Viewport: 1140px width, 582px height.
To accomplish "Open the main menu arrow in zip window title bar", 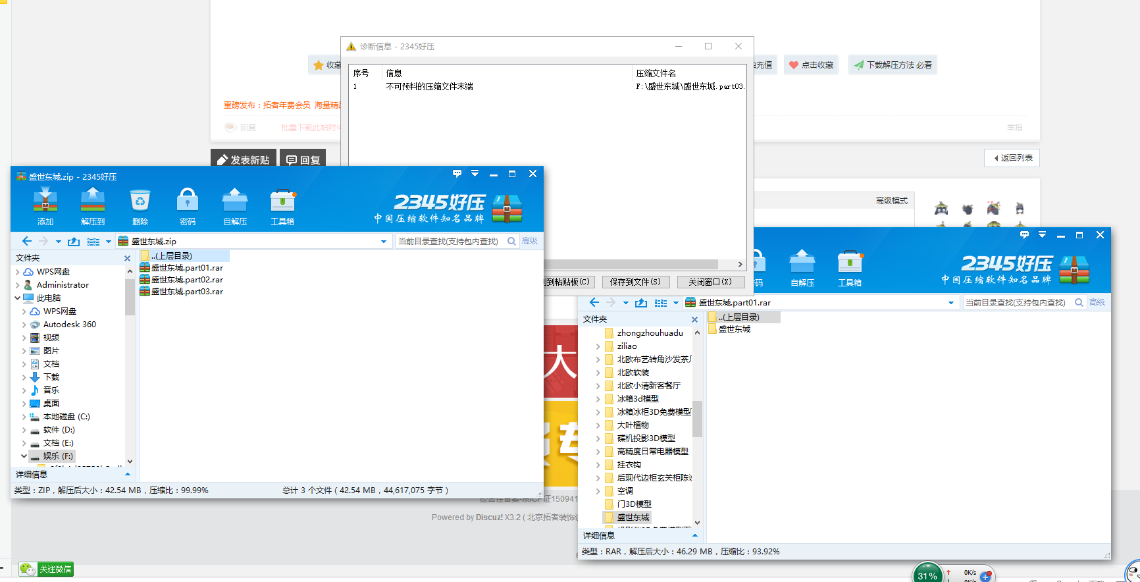I will [475, 174].
